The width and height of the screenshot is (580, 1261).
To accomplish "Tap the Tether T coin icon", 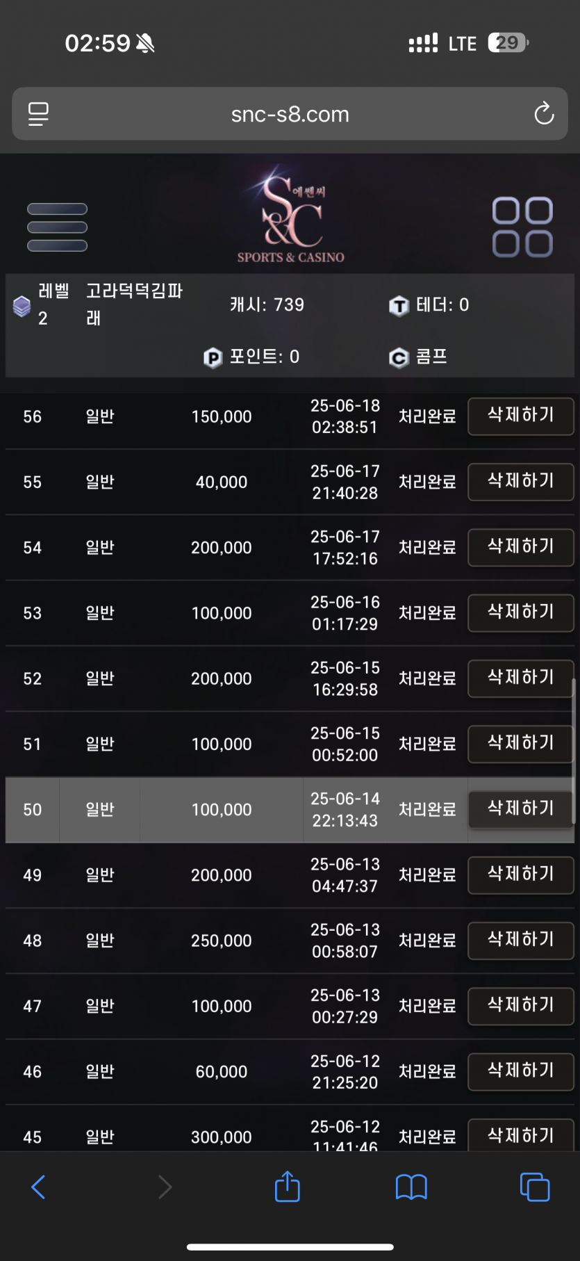I will click(x=399, y=306).
